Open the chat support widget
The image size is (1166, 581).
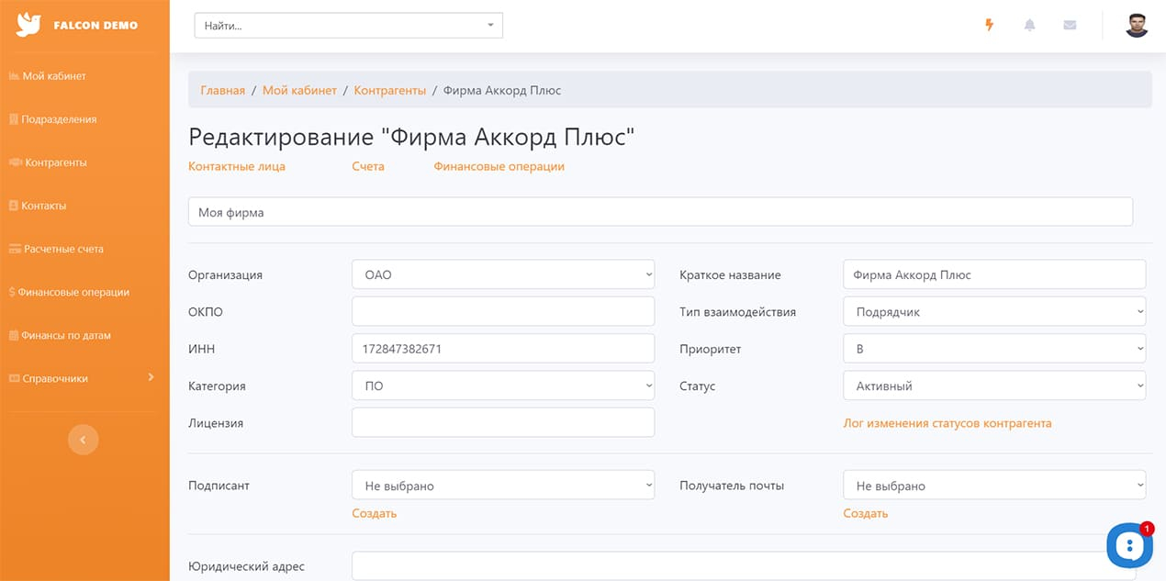(1128, 545)
